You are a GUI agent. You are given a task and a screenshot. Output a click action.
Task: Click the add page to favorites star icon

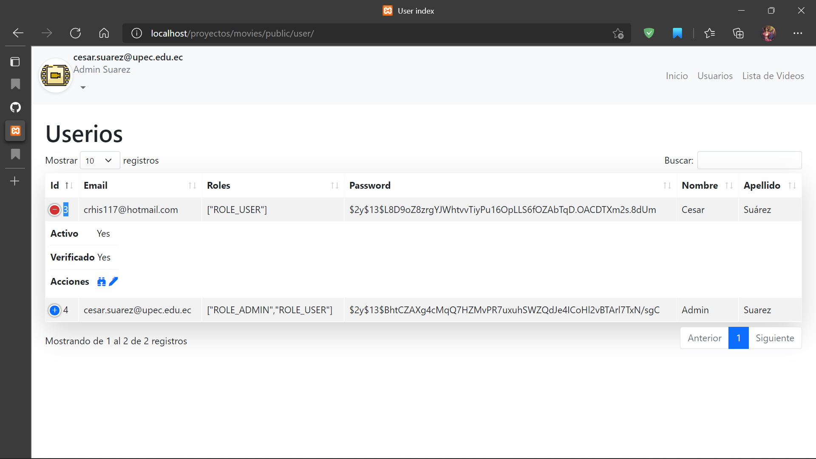(618, 33)
